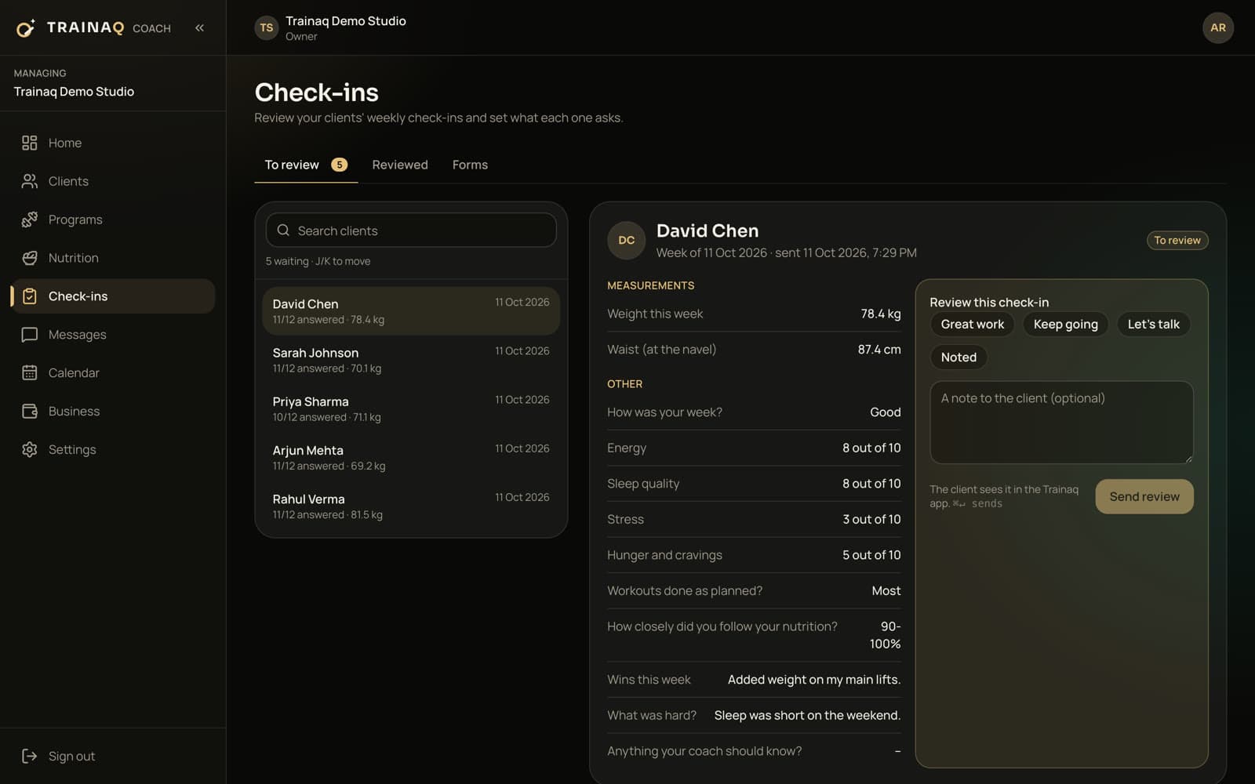The image size is (1255, 784).
Task: Open the Nutrition sidebar icon
Action: point(30,258)
